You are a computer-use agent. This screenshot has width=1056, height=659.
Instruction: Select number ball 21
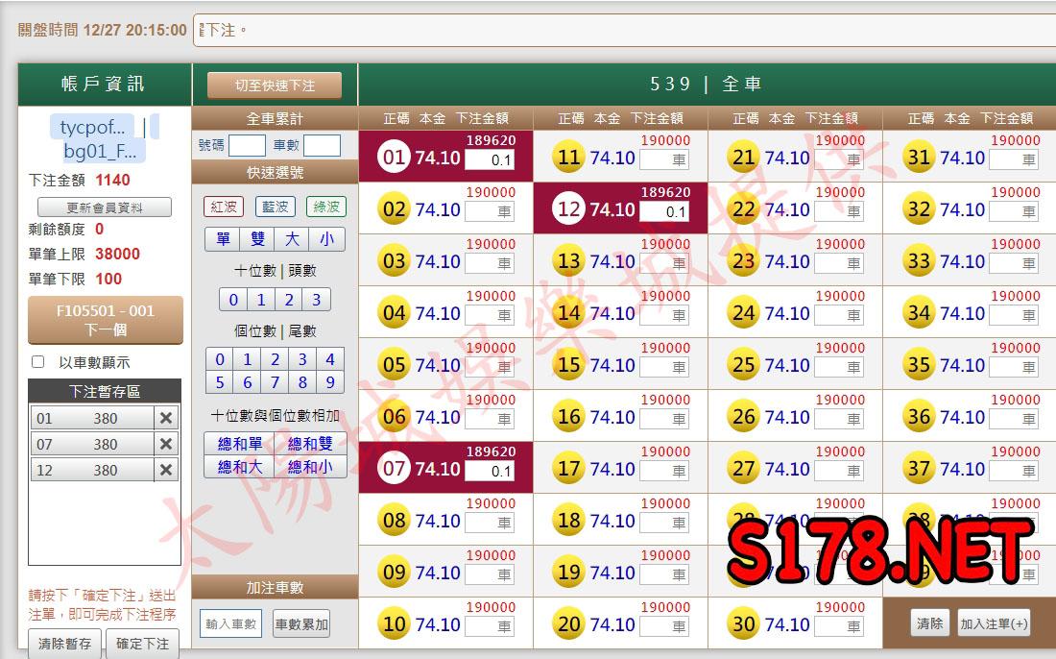pos(743,157)
